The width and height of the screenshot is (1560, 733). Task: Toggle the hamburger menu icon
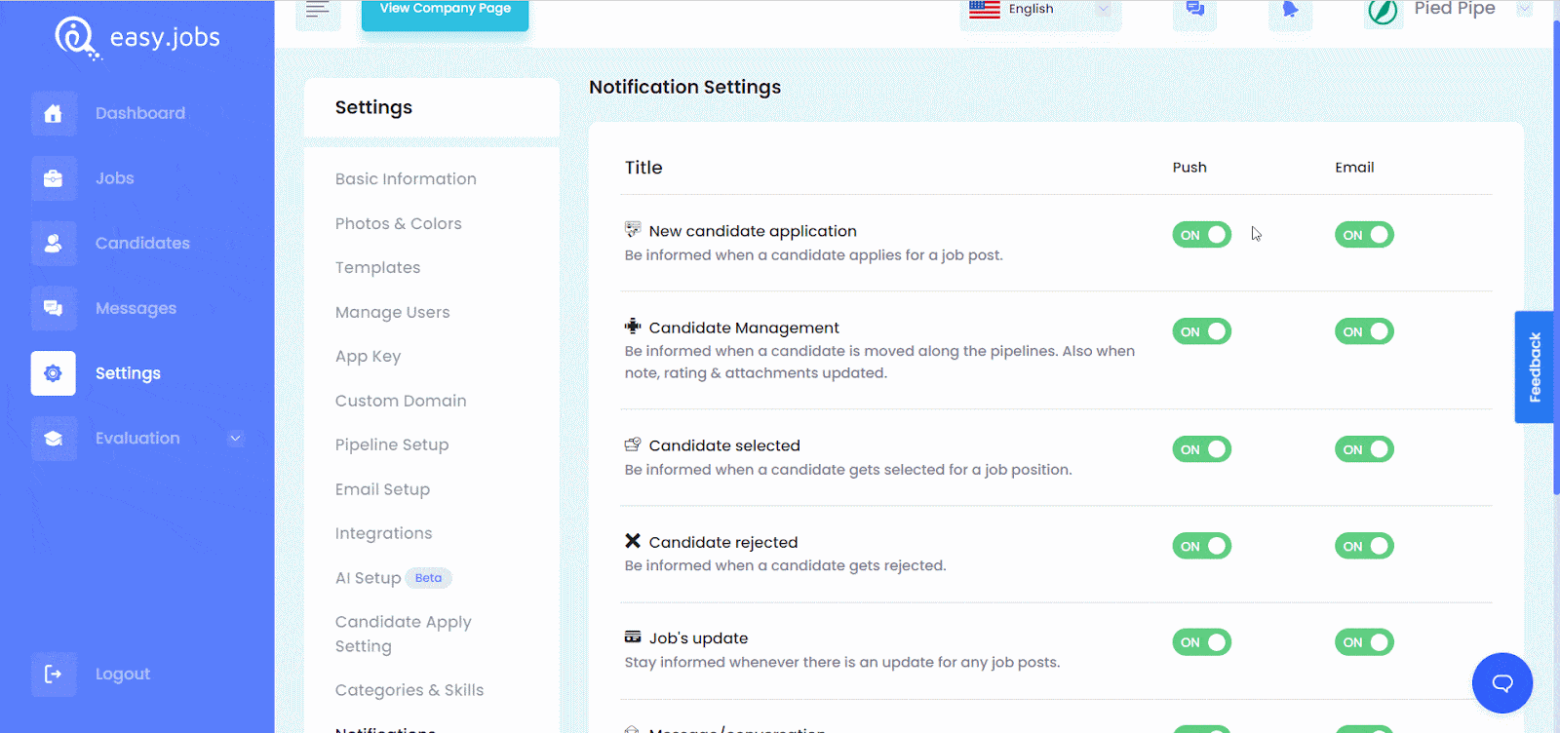[318, 11]
